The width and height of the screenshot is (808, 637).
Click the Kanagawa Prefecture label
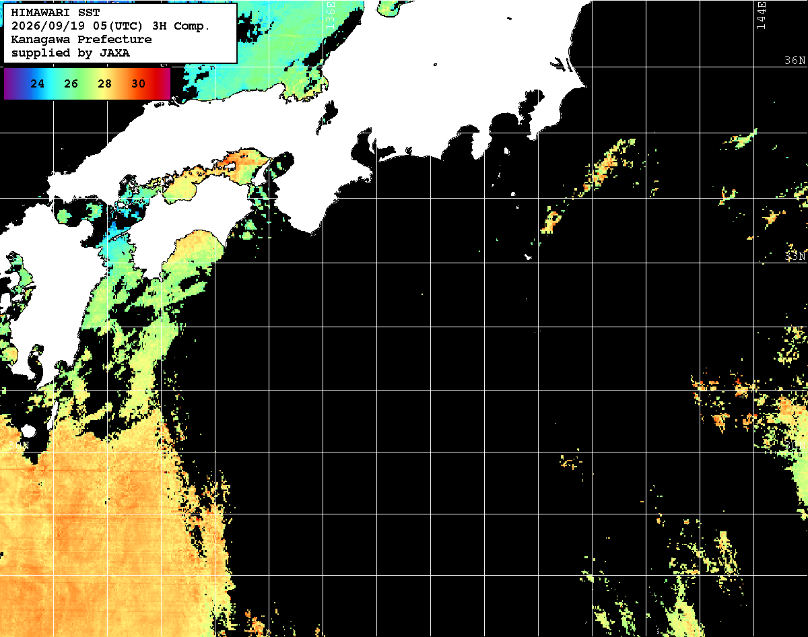[x=81, y=39]
